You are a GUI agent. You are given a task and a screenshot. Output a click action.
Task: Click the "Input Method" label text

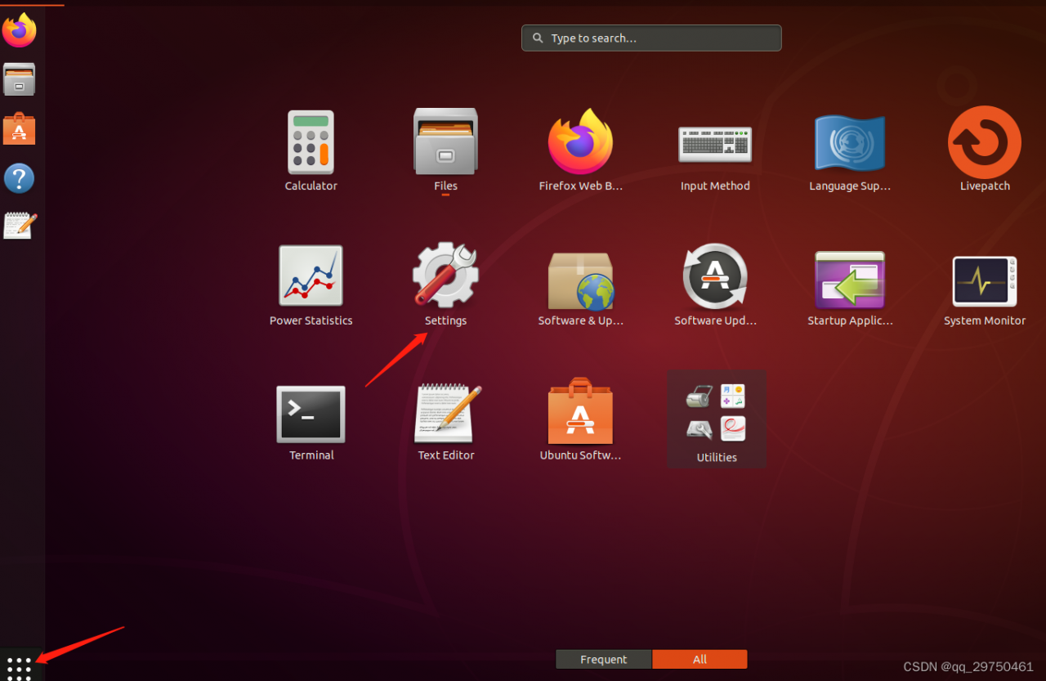(715, 186)
